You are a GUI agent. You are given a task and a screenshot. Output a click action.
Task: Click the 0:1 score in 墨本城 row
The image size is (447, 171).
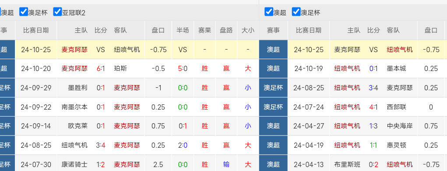coord(373,68)
